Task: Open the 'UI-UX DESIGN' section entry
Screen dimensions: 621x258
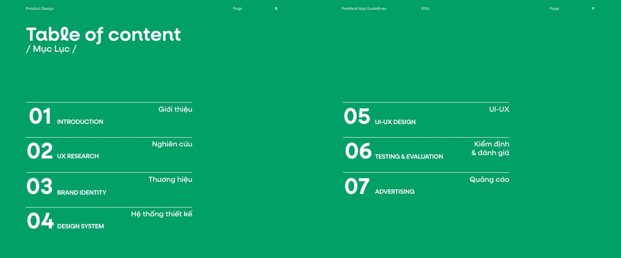Action: [395, 122]
